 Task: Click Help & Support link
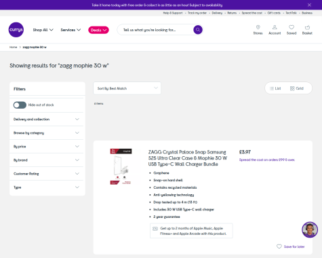[173, 13]
